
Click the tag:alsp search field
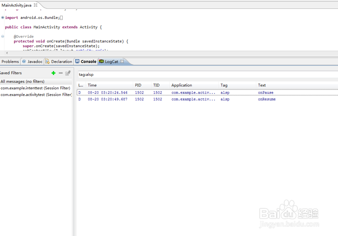[208, 74]
